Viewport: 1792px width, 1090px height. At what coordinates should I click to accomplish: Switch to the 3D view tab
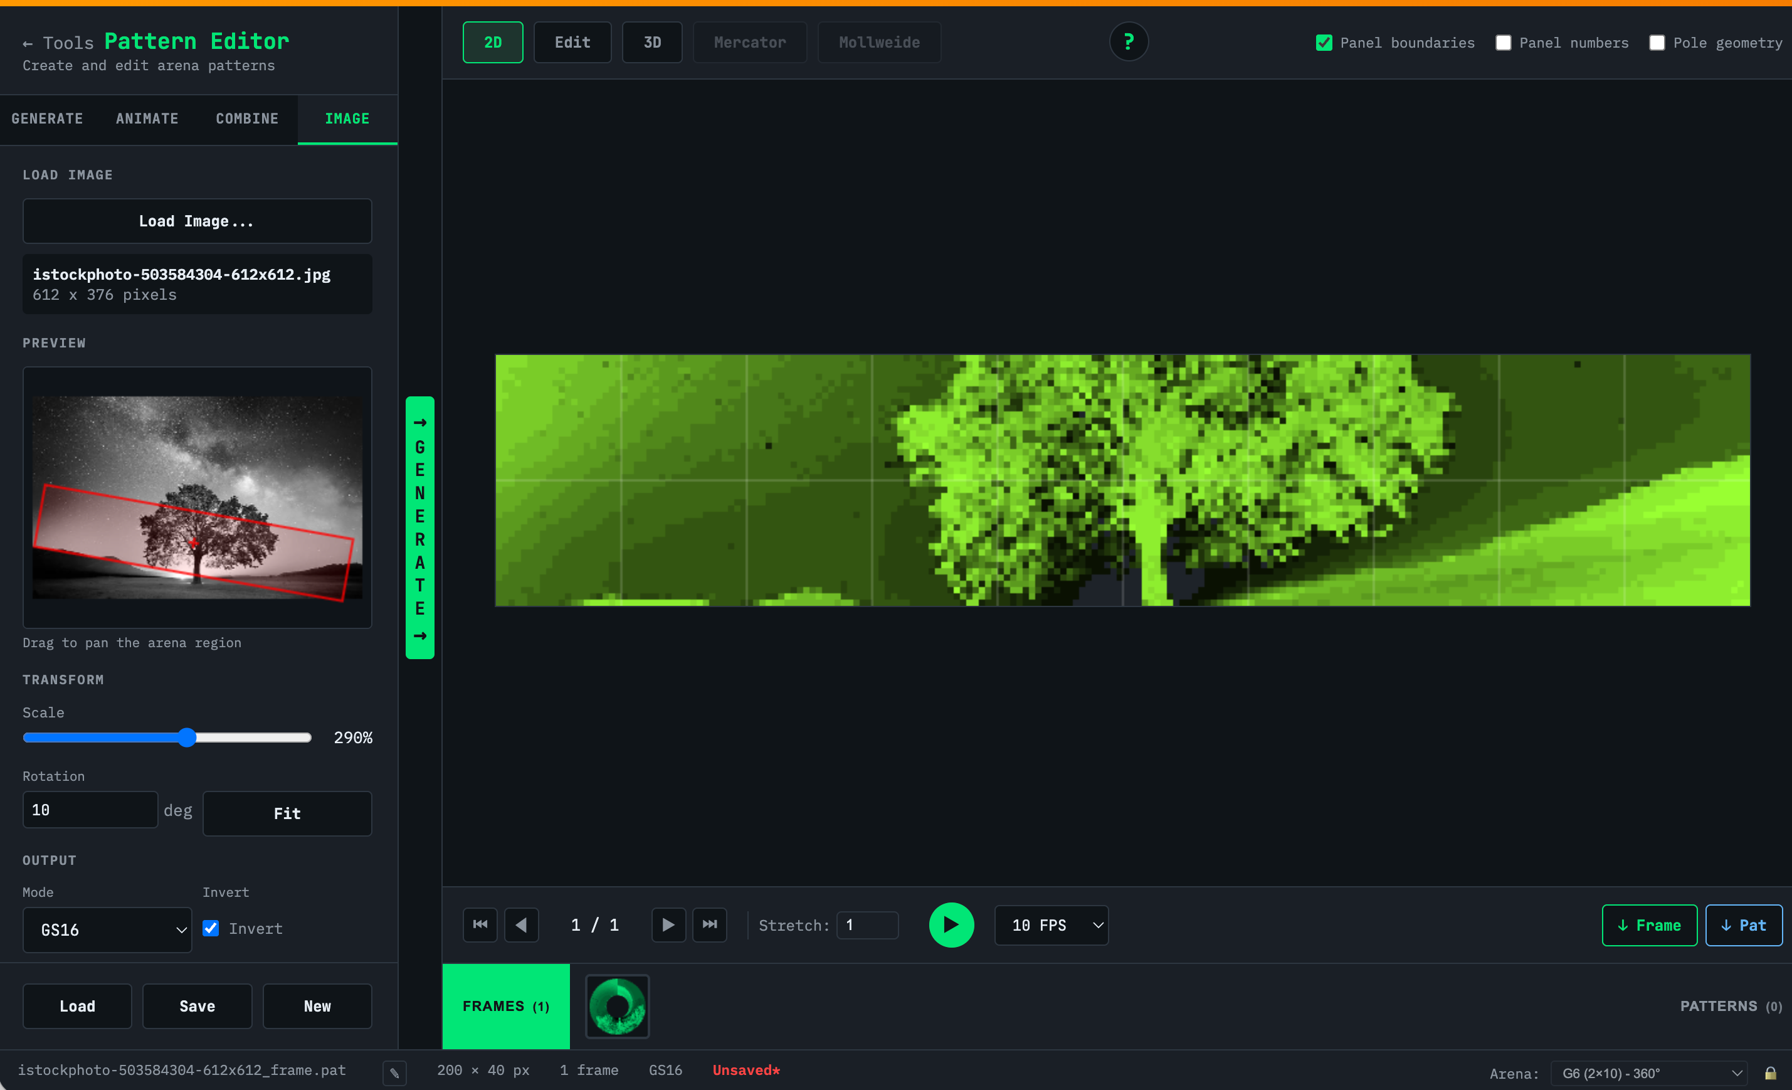651,42
